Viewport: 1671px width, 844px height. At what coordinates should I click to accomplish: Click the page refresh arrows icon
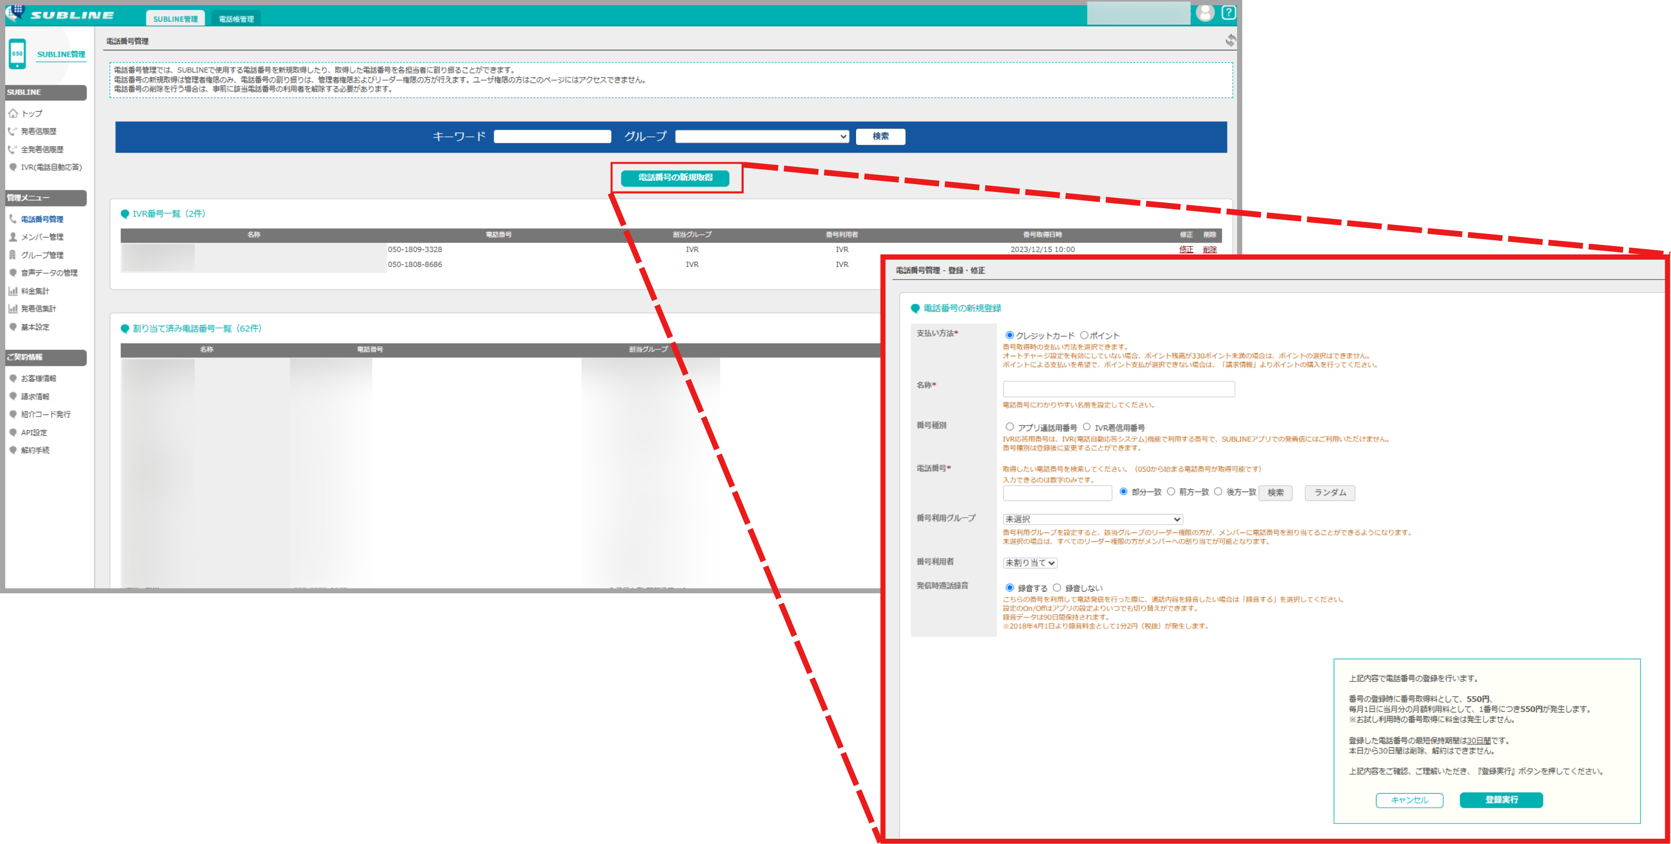coord(1230,40)
